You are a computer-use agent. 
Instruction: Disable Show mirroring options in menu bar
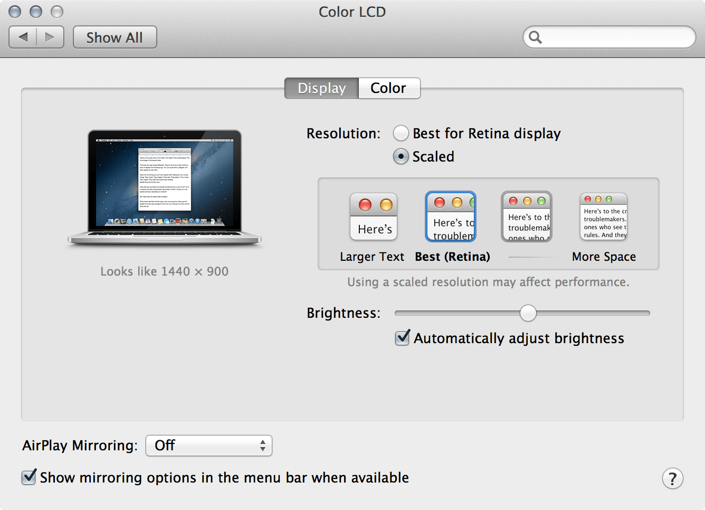tap(28, 477)
